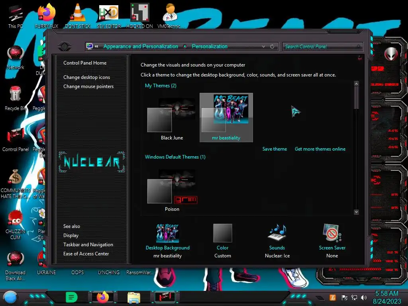
Task: Click the alien head gadget icon
Action: tap(391, 54)
